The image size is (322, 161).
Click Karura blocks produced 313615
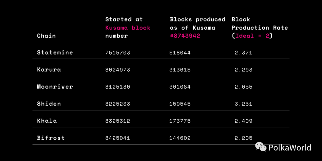[180, 70]
